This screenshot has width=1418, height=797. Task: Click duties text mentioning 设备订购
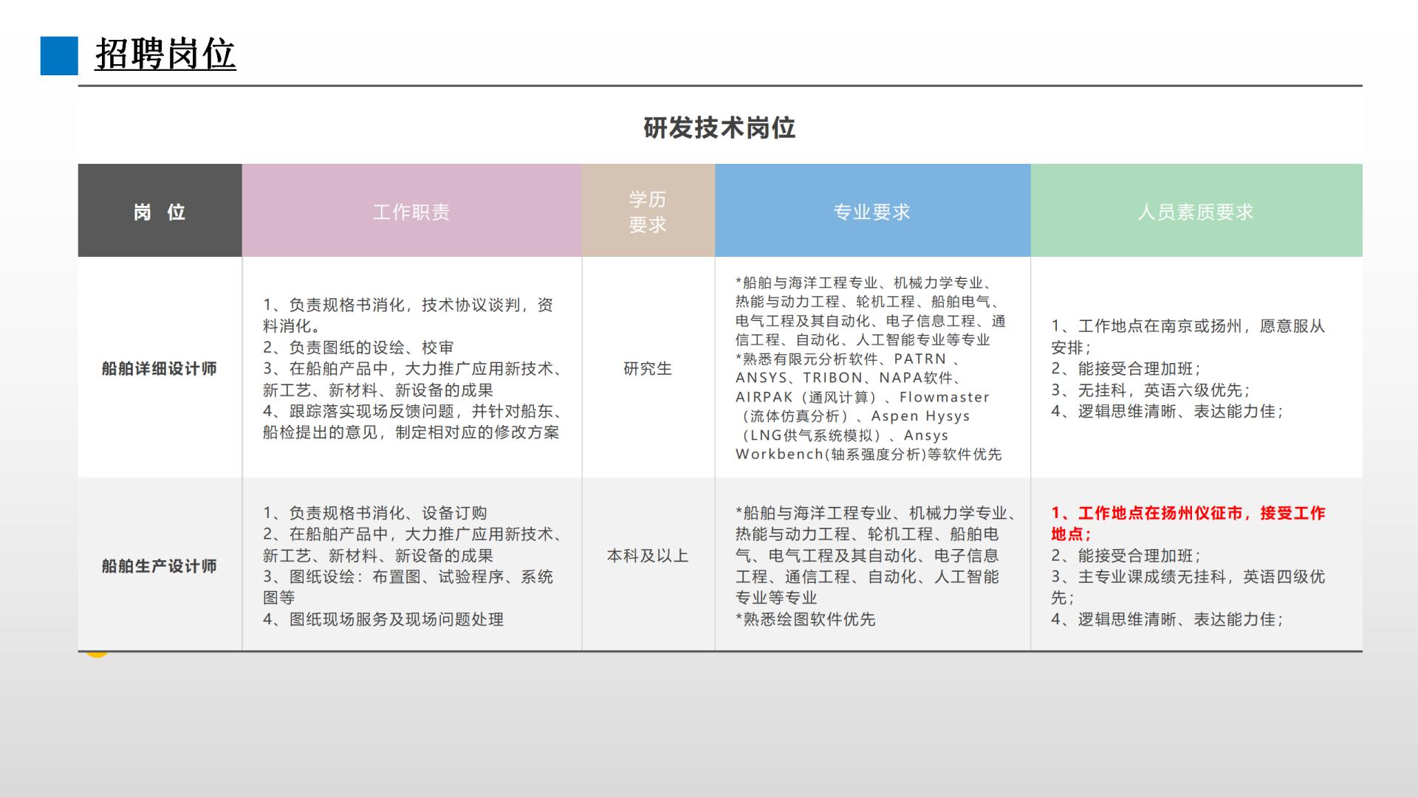coord(375,513)
